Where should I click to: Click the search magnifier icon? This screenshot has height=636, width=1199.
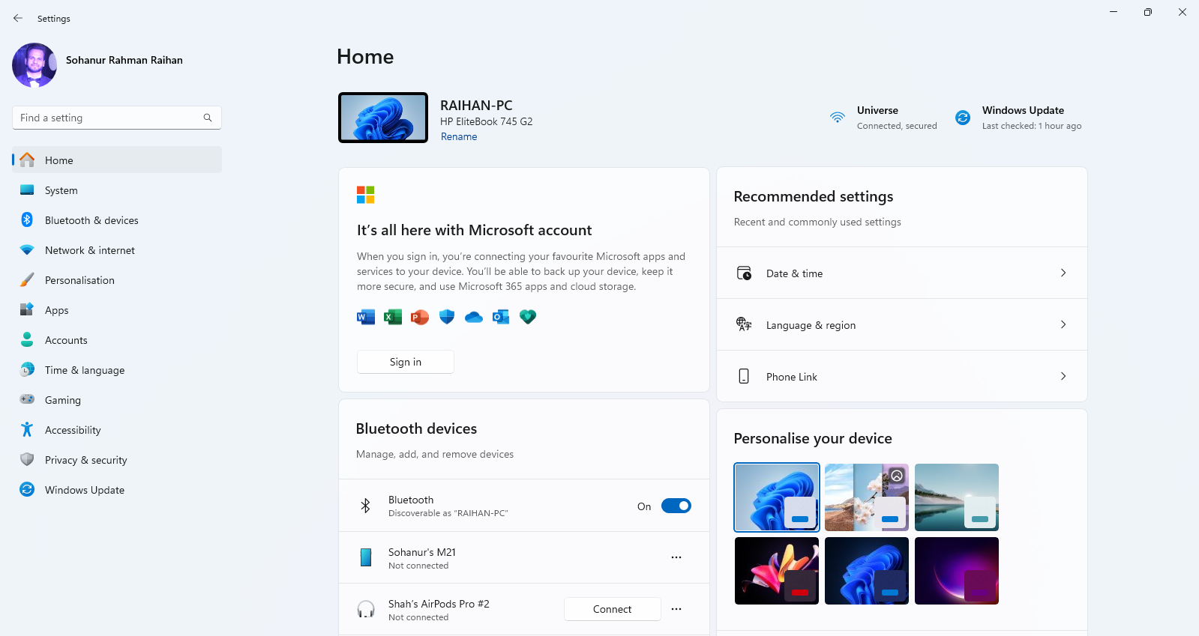(x=208, y=118)
